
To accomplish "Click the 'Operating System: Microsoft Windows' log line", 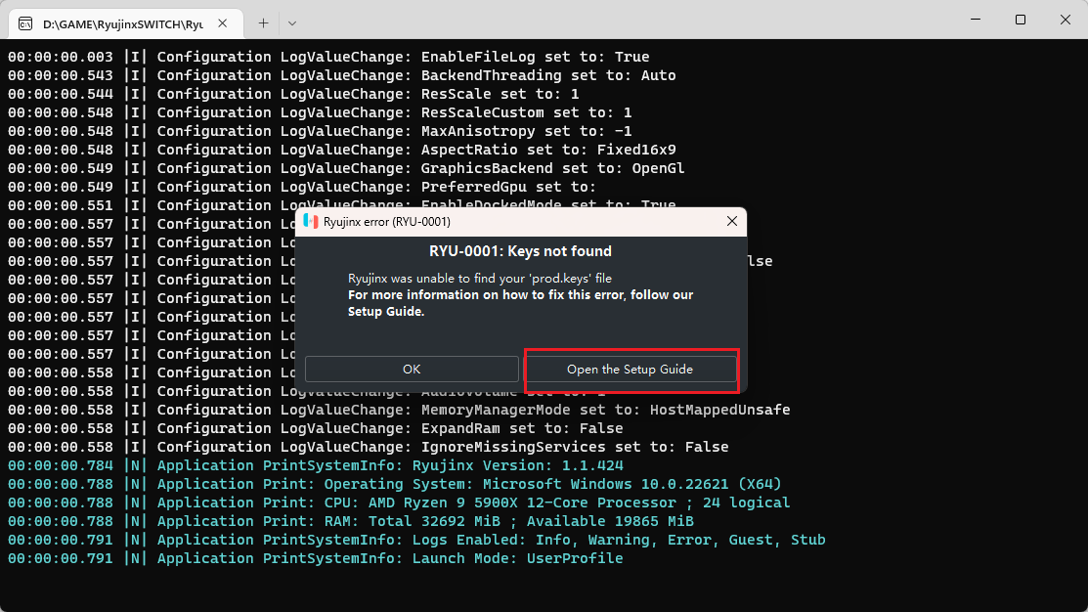I will (395, 484).
